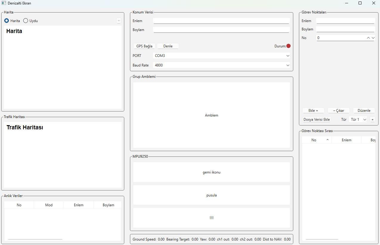Click the ellipsis button in Harita panel
This screenshot has height=245, width=380.
pos(119,21)
